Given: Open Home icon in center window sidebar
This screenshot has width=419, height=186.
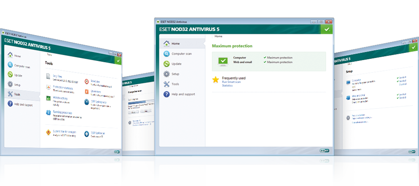Looking at the screenshot, I should 166,43.
